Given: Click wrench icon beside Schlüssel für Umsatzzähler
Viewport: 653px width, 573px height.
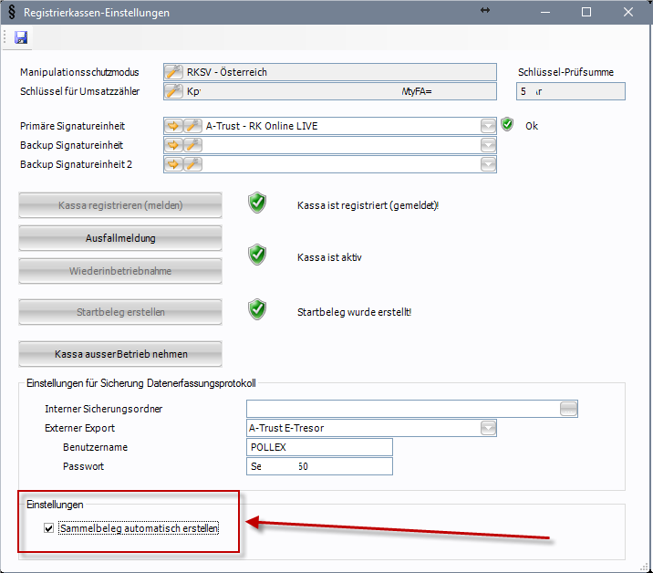Looking at the screenshot, I should [x=173, y=91].
